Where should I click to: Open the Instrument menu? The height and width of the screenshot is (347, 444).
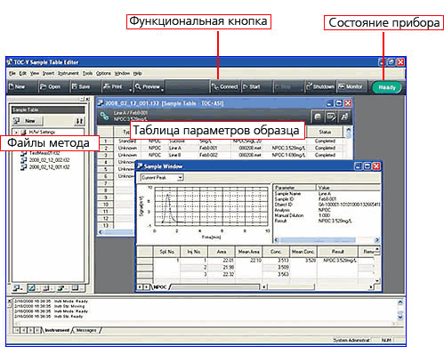[x=68, y=73]
